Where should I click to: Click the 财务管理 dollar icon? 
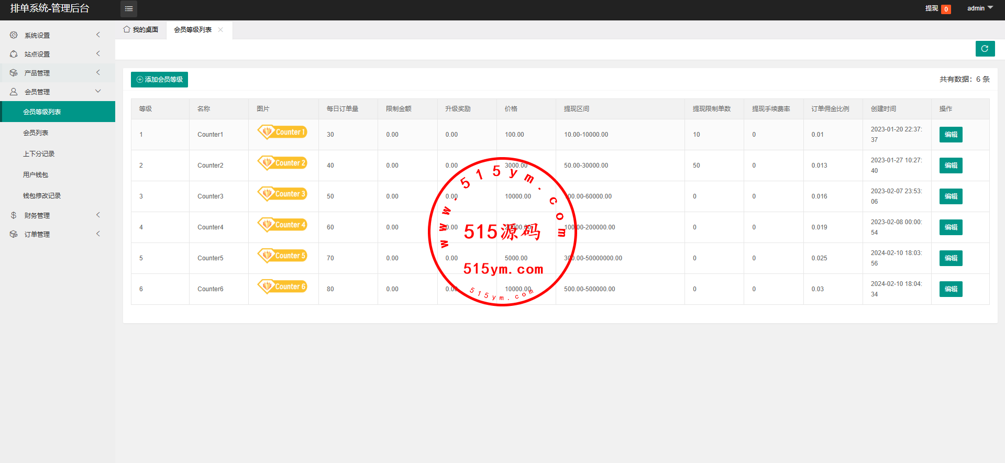pos(14,215)
